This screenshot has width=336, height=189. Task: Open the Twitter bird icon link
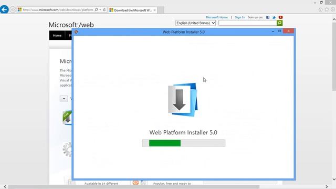(x=274, y=17)
